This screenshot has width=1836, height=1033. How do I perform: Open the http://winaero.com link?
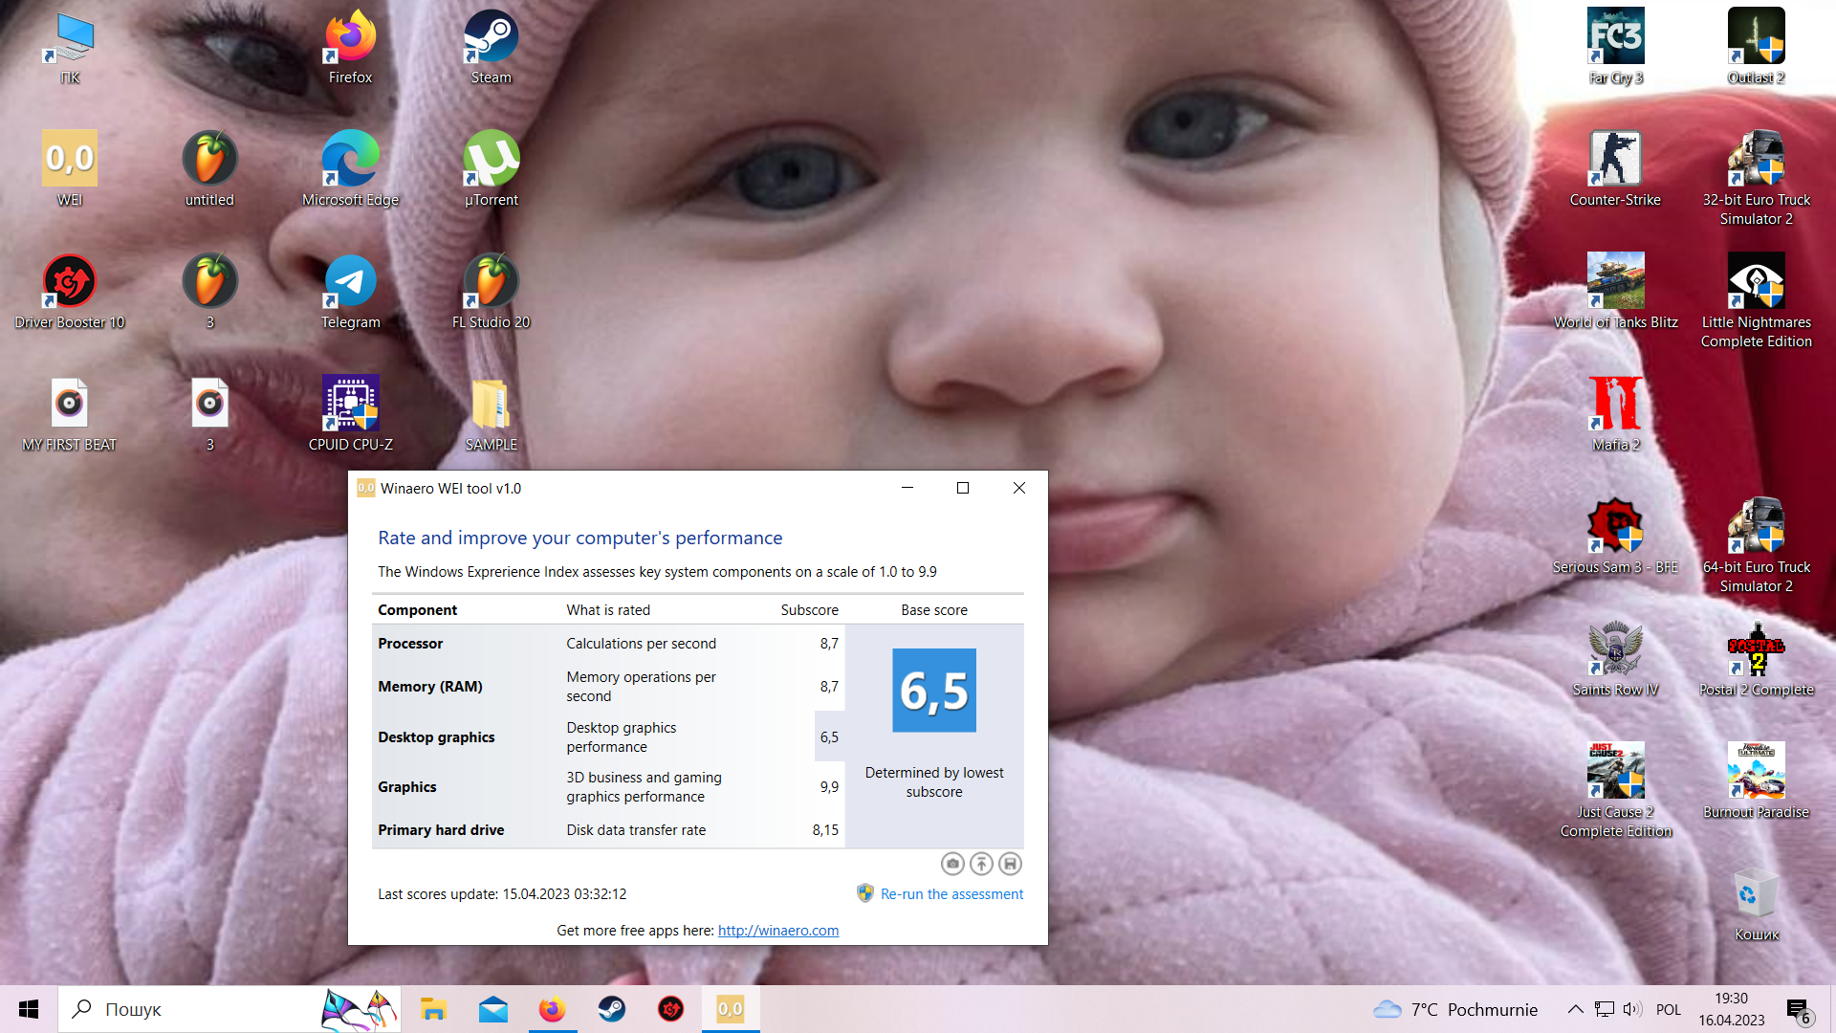[x=777, y=930]
